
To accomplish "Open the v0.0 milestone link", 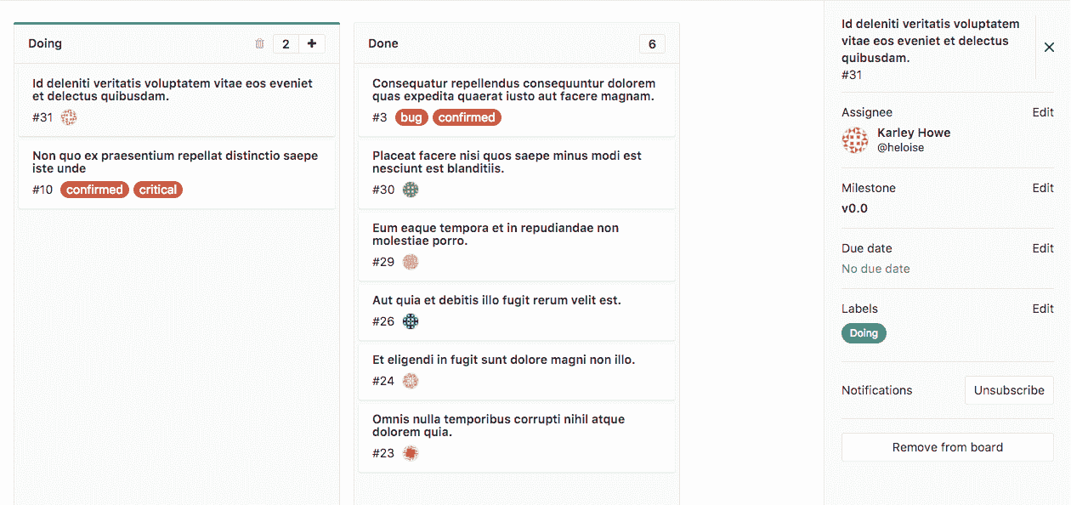I will coord(853,207).
